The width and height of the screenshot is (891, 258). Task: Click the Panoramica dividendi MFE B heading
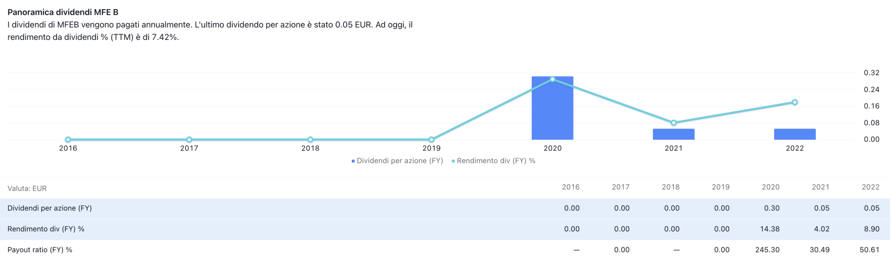coord(63,13)
